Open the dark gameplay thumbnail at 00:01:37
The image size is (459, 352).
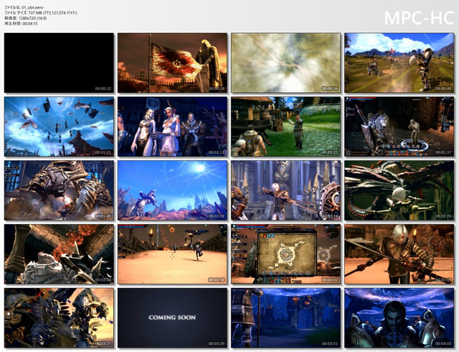coord(399,126)
